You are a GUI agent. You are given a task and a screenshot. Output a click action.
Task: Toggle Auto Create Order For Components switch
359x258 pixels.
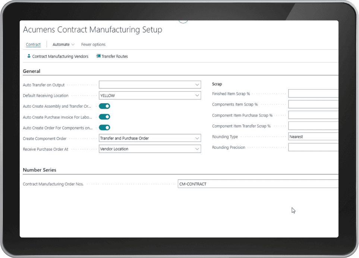point(104,128)
